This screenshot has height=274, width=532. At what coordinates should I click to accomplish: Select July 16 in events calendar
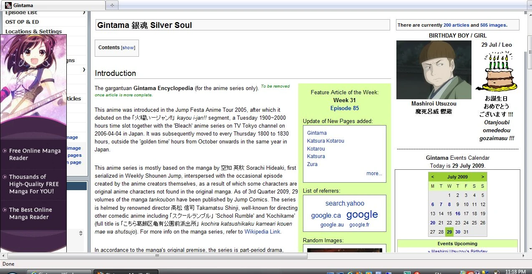point(458,214)
